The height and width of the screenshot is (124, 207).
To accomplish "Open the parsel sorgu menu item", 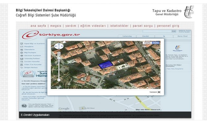I will tap(143, 26).
